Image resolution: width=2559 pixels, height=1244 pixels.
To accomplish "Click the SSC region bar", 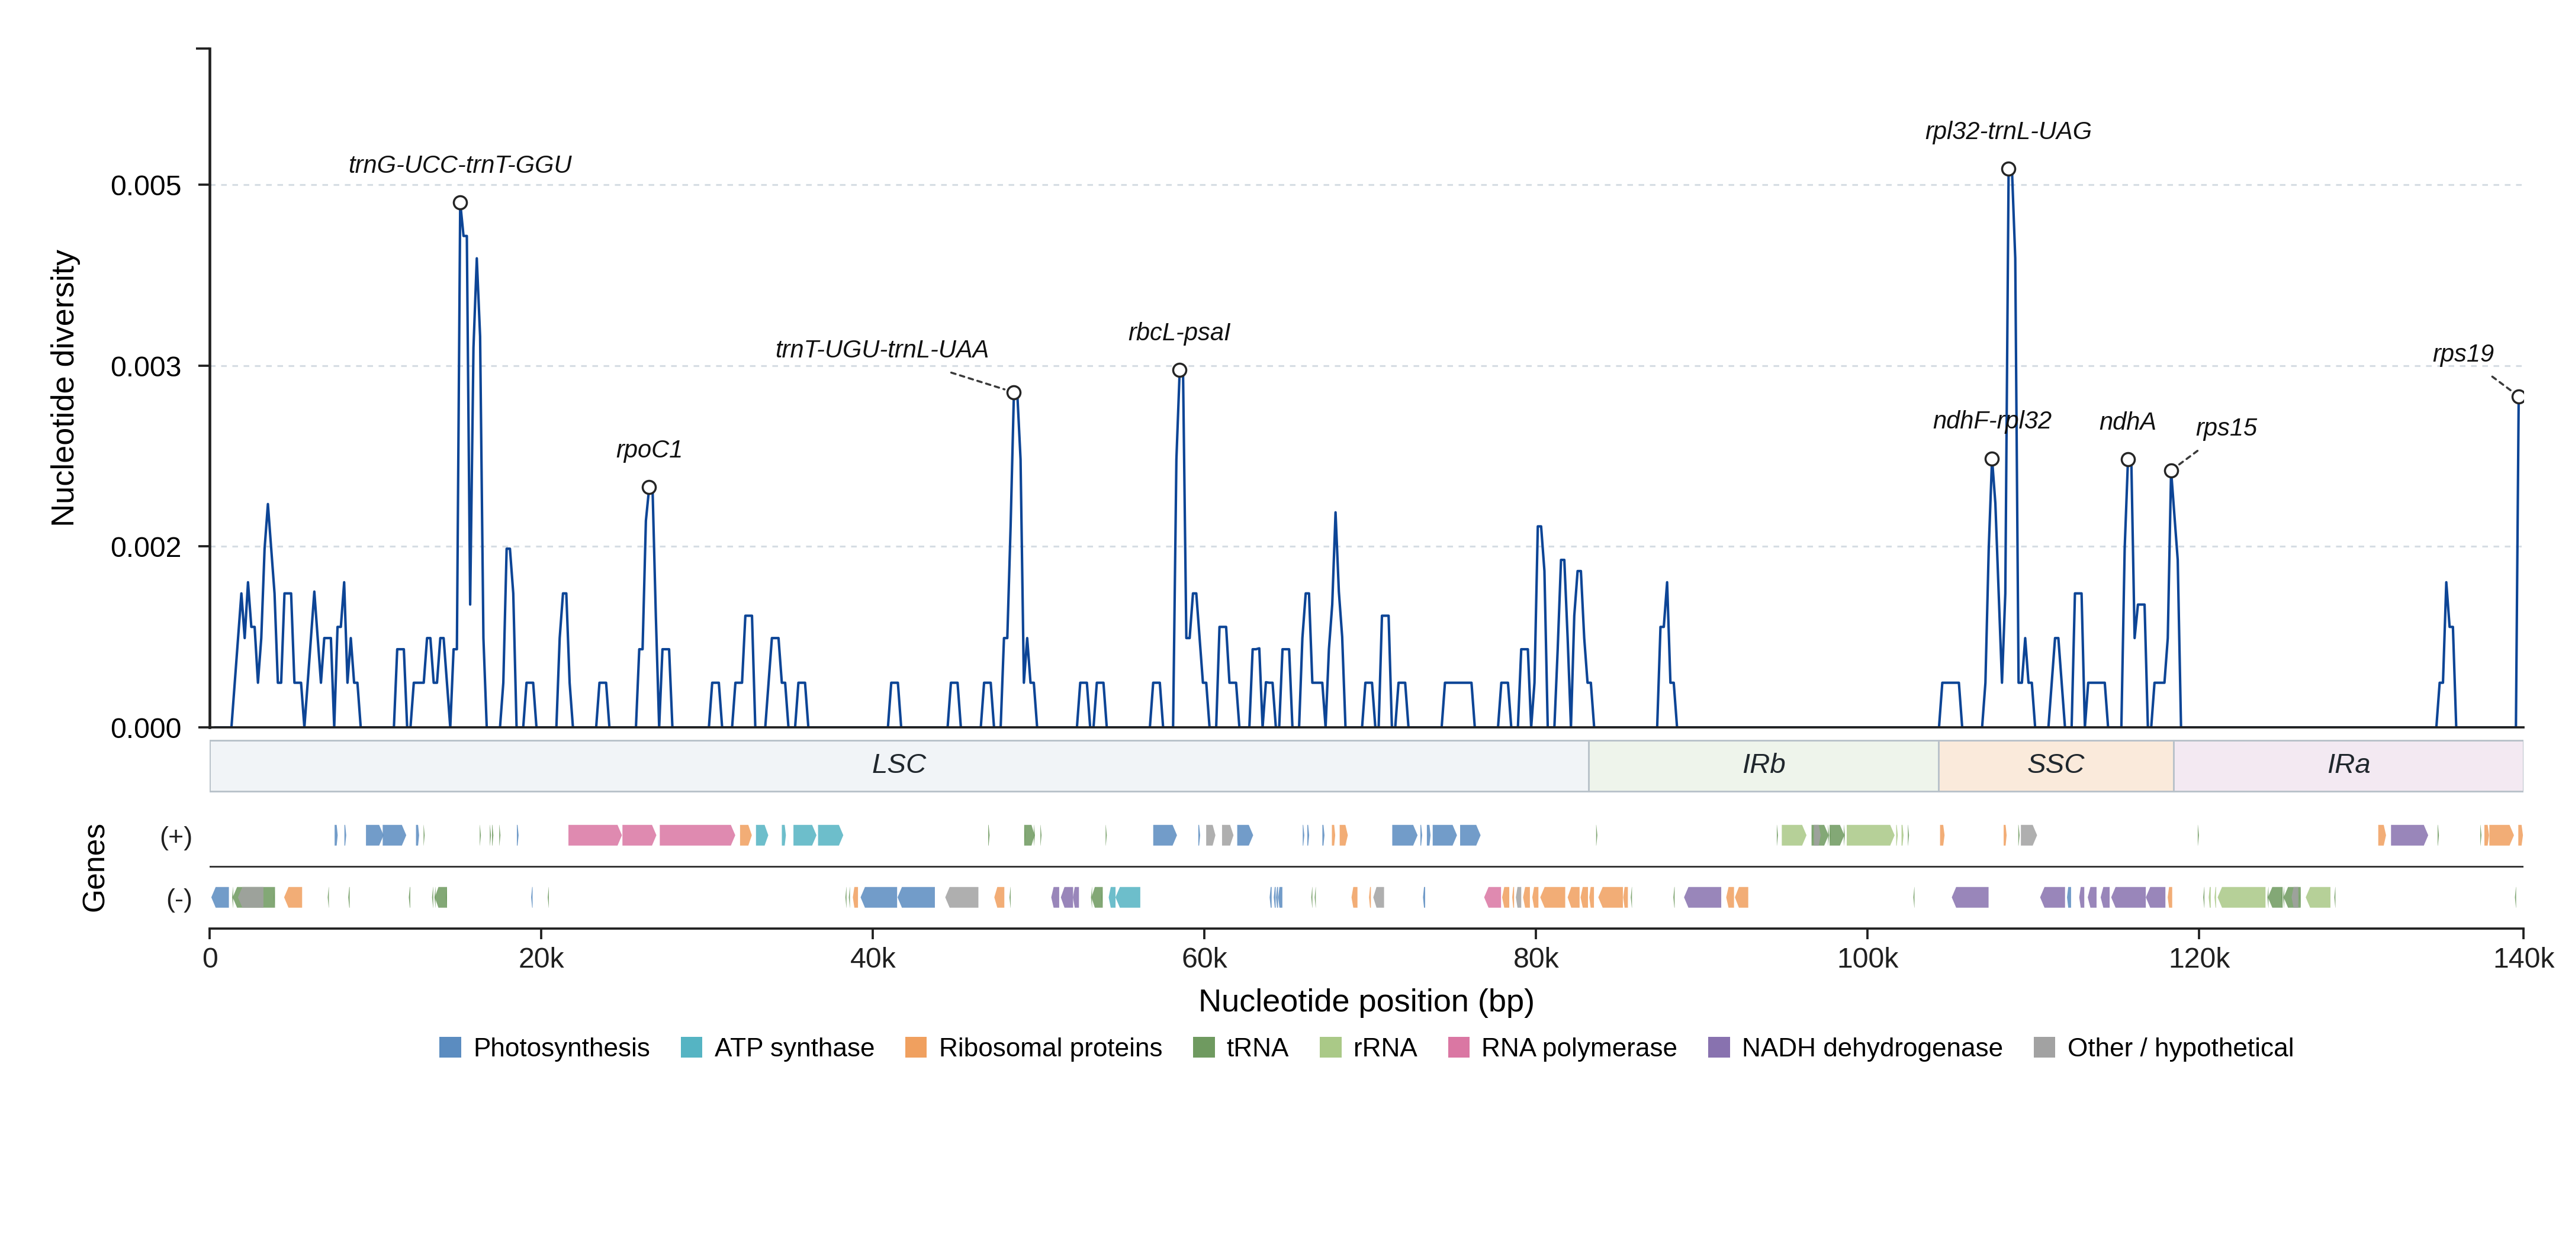I will tap(2055, 765).
